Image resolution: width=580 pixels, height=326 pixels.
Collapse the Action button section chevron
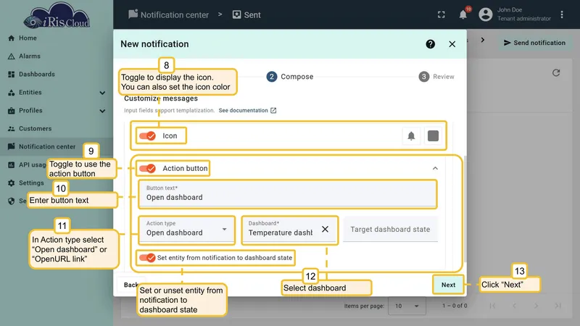pos(435,168)
